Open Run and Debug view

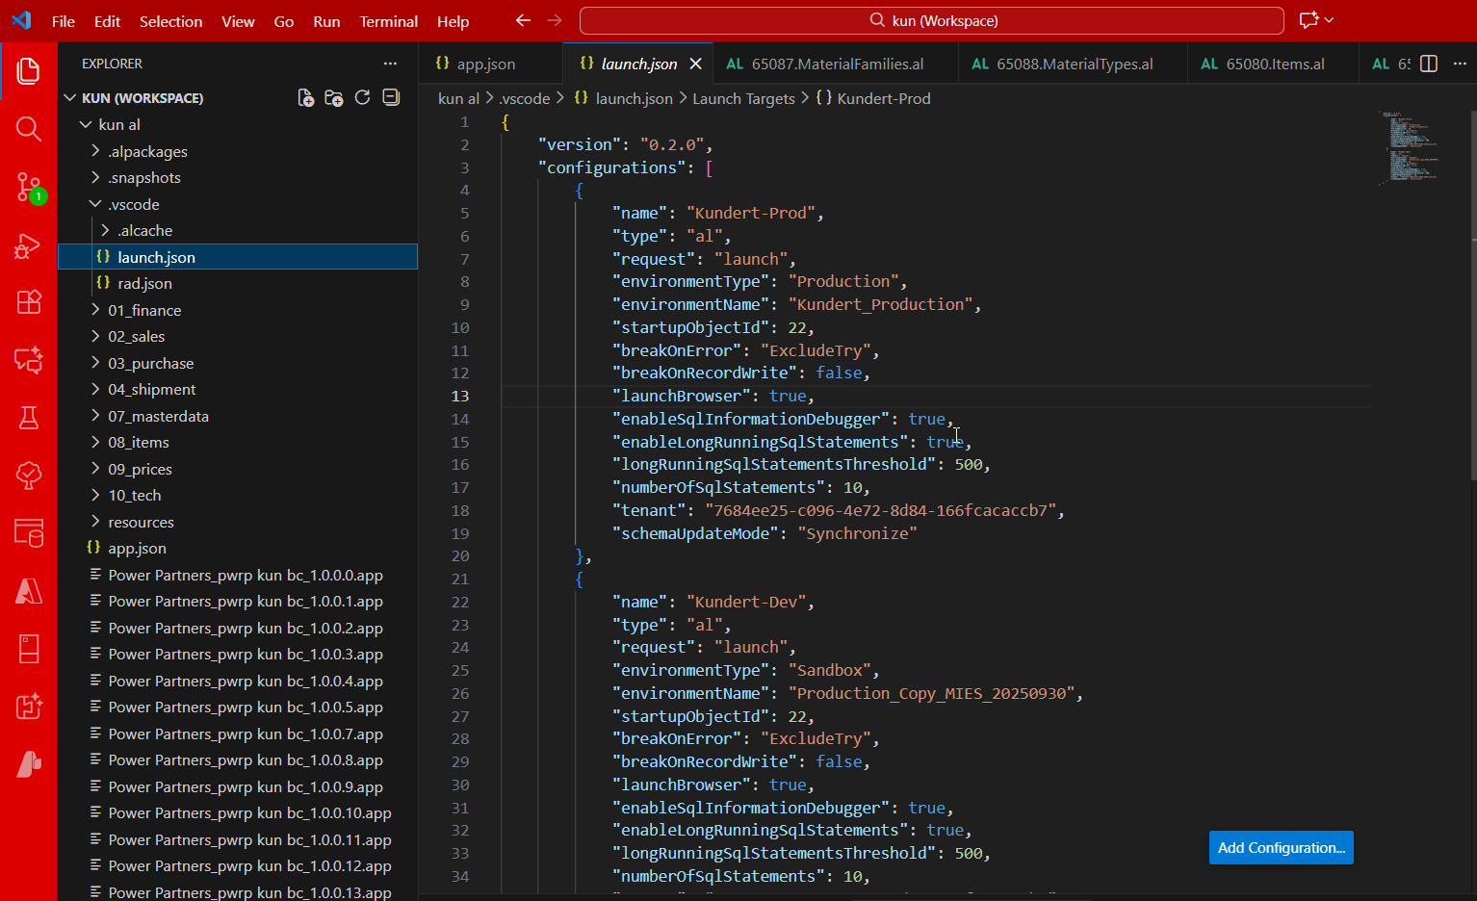[29, 245]
